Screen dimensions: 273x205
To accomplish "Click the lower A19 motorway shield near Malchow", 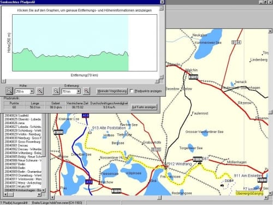I will [x=89, y=181].
